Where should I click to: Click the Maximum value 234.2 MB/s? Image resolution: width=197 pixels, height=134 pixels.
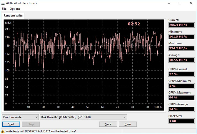[x=181, y=48]
